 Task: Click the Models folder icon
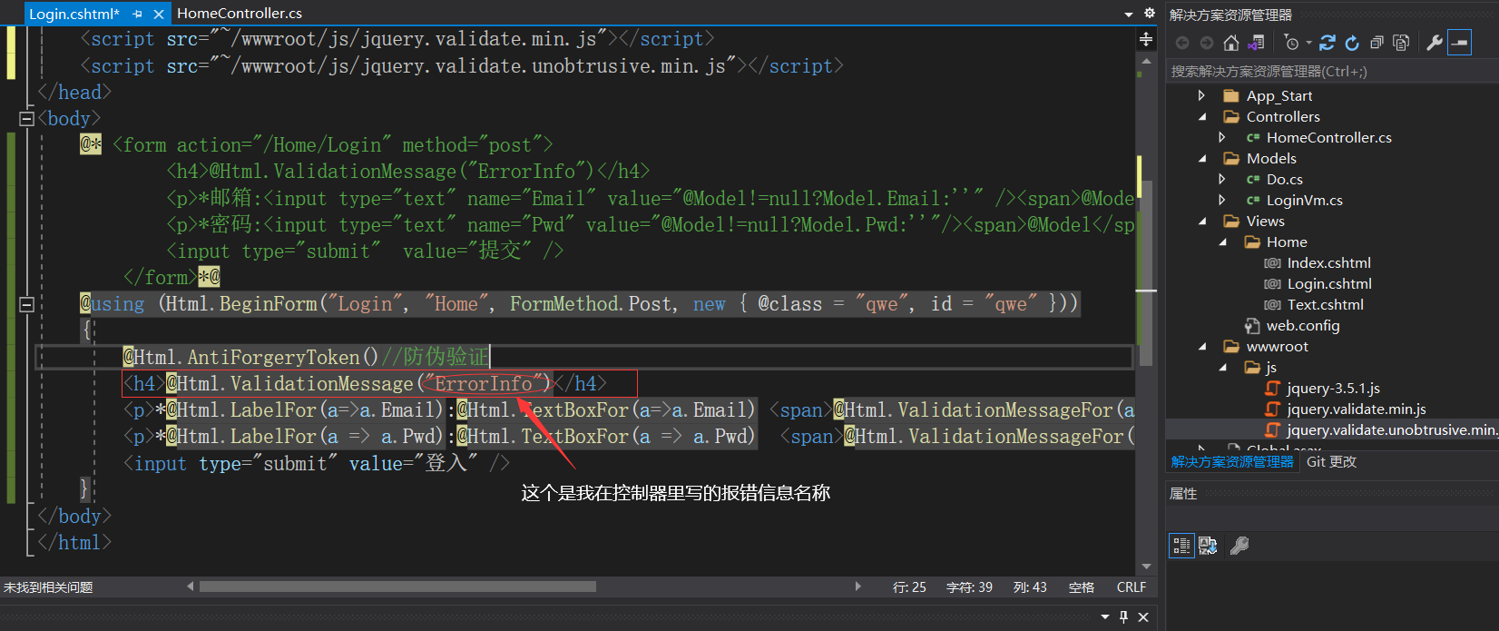pos(1231,158)
